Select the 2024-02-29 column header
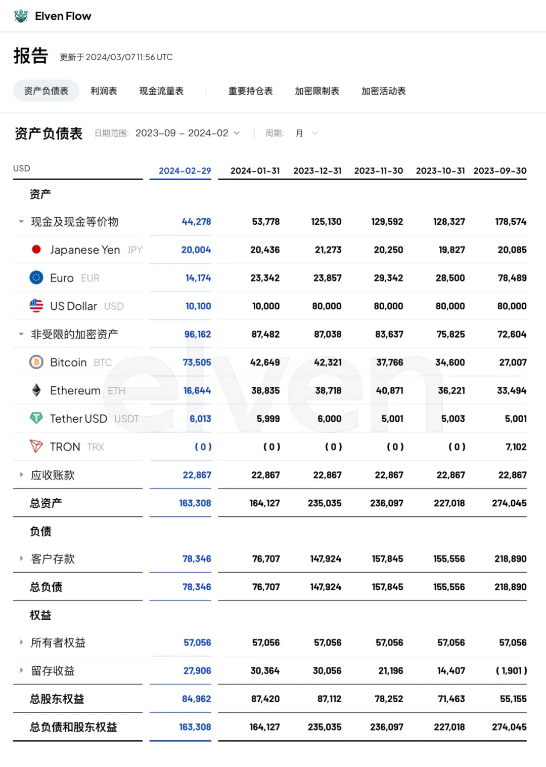Screen dimensions: 546x767 pos(185,171)
